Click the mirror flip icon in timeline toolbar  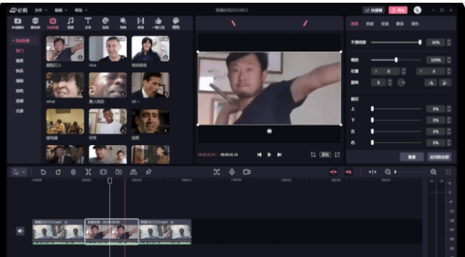point(133,172)
